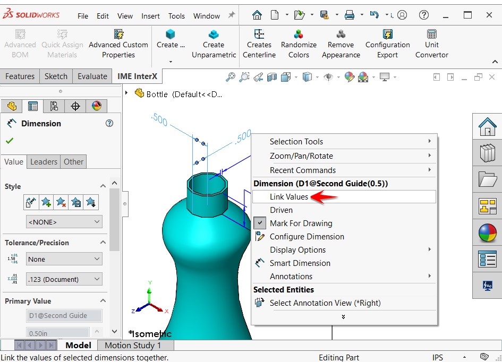This screenshot has height=362, width=502.
Task: Switch to FeatureManager design tree tab
Action: (x=12, y=106)
